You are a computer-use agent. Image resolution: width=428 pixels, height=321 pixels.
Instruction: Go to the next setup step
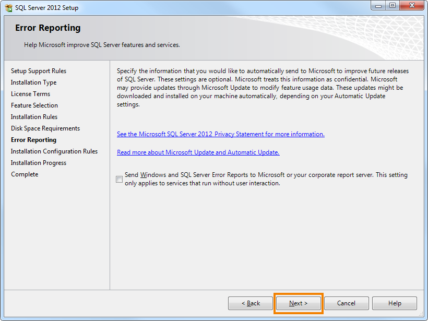point(299,303)
